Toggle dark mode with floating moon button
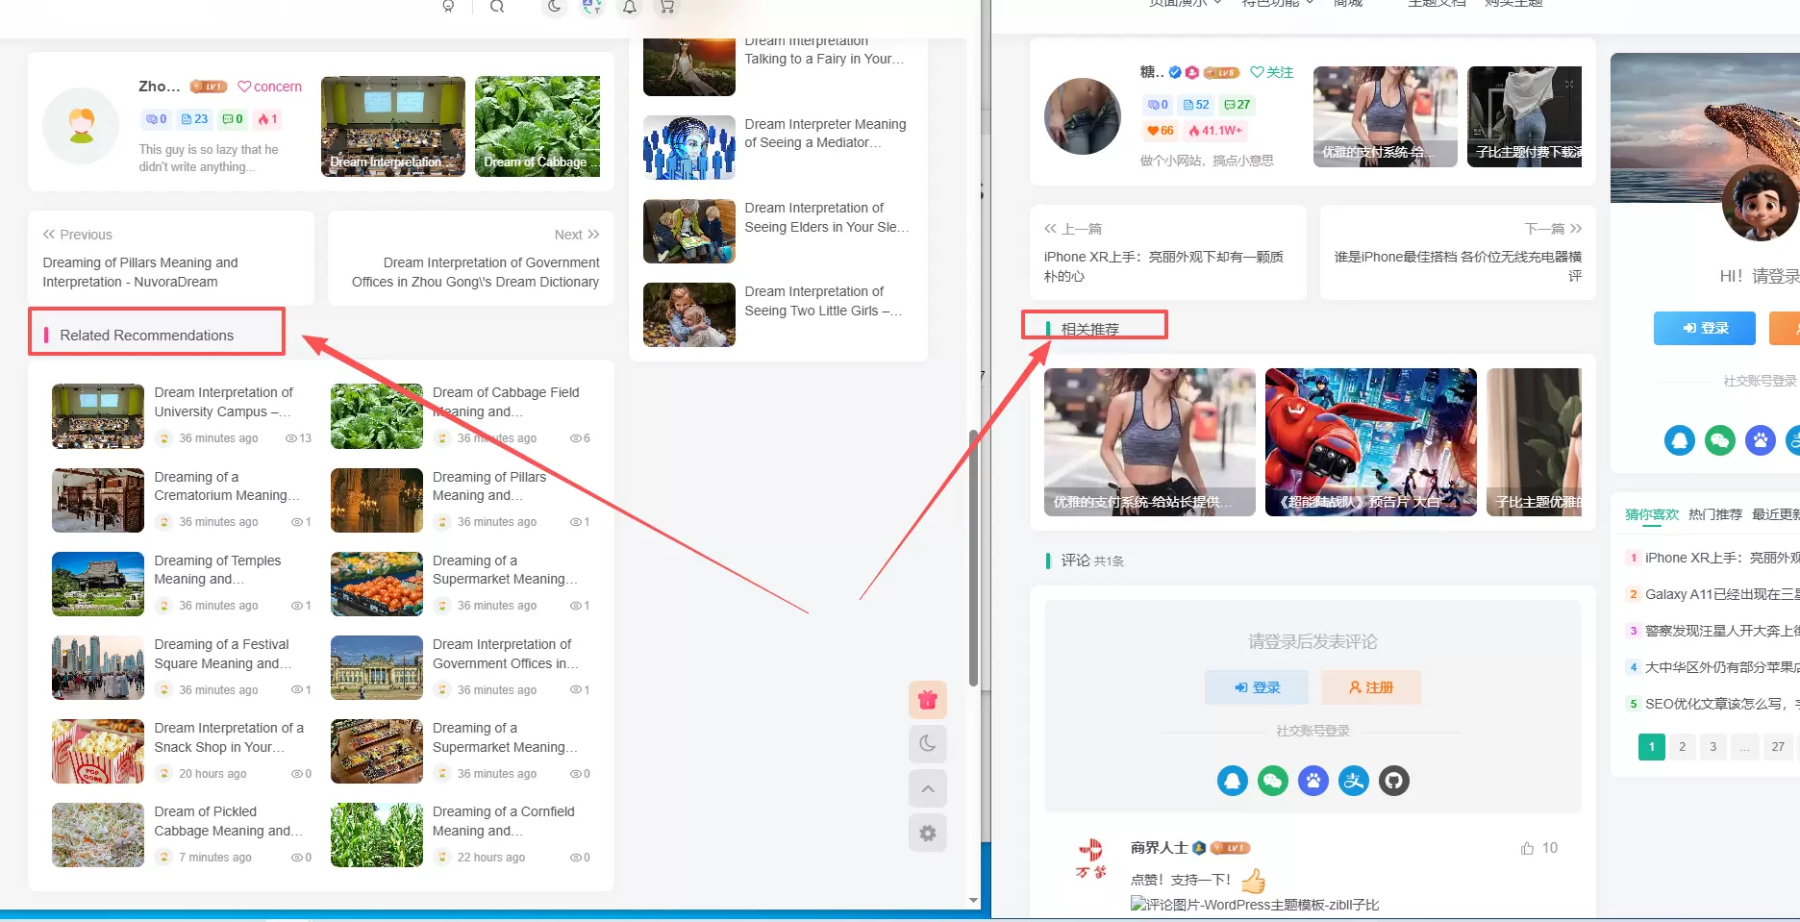 [x=927, y=744]
